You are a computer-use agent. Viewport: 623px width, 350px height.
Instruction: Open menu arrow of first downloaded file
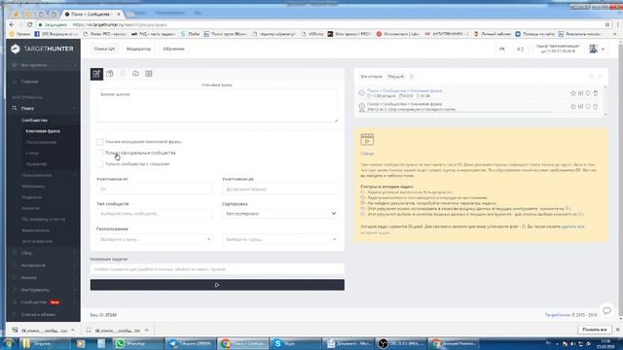pos(73,331)
